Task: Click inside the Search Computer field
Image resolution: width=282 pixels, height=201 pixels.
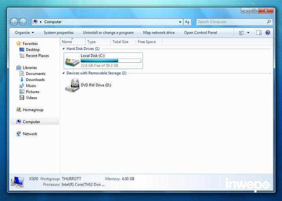Action: click(234, 22)
